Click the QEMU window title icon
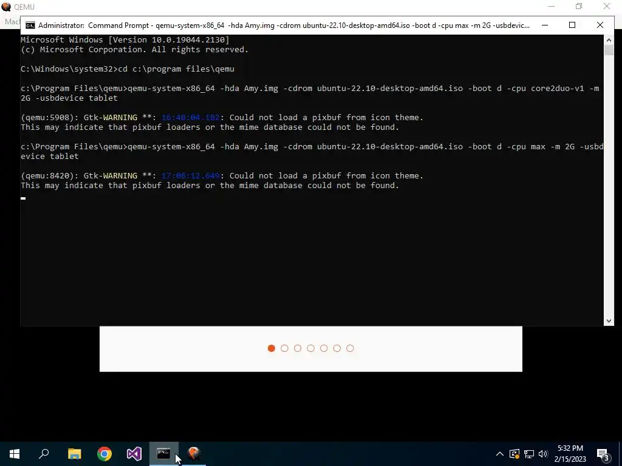The width and height of the screenshot is (622, 466). point(6,7)
